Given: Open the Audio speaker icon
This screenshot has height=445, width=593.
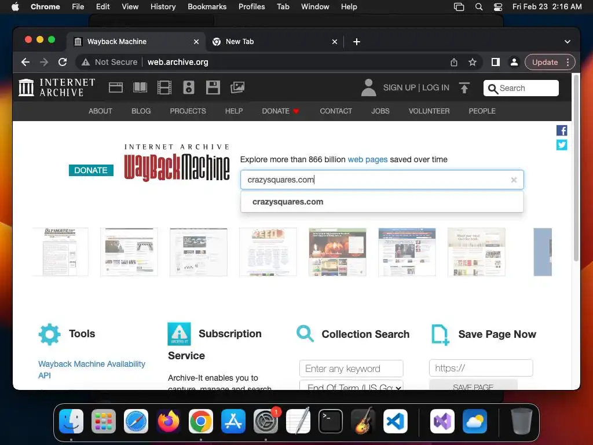Looking at the screenshot, I should pyautogui.click(x=189, y=87).
